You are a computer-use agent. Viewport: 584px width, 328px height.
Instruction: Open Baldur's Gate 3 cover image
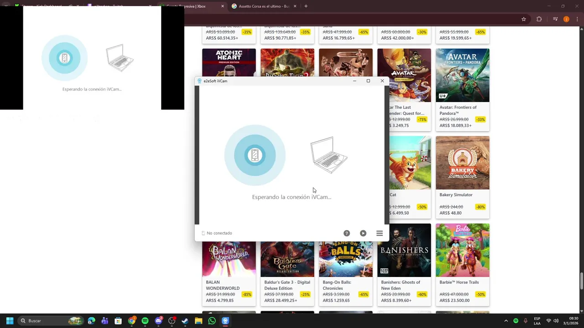click(287, 259)
